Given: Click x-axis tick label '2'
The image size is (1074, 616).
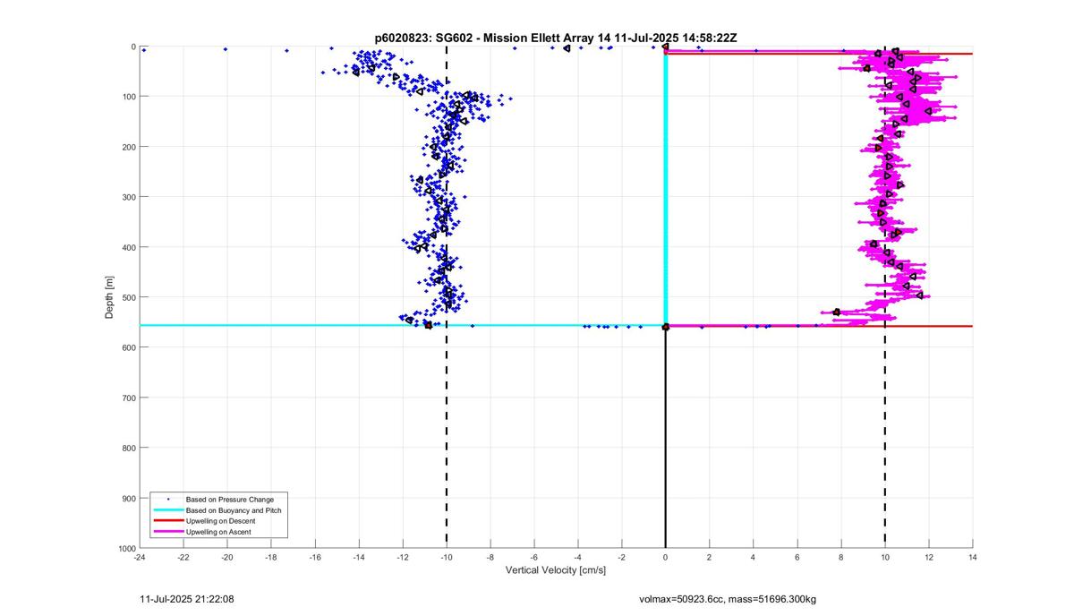Looking at the screenshot, I should [x=710, y=557].
